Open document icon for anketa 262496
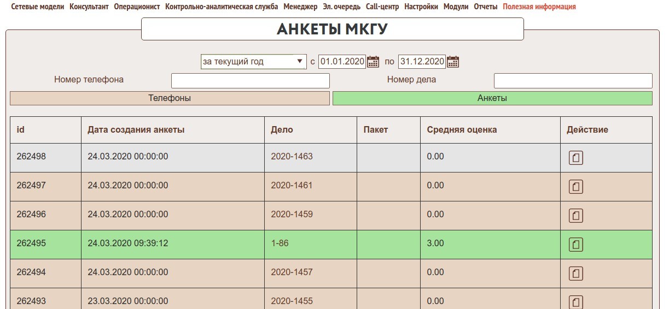Screen dimensions: 669x309 [x=575, y=216]
